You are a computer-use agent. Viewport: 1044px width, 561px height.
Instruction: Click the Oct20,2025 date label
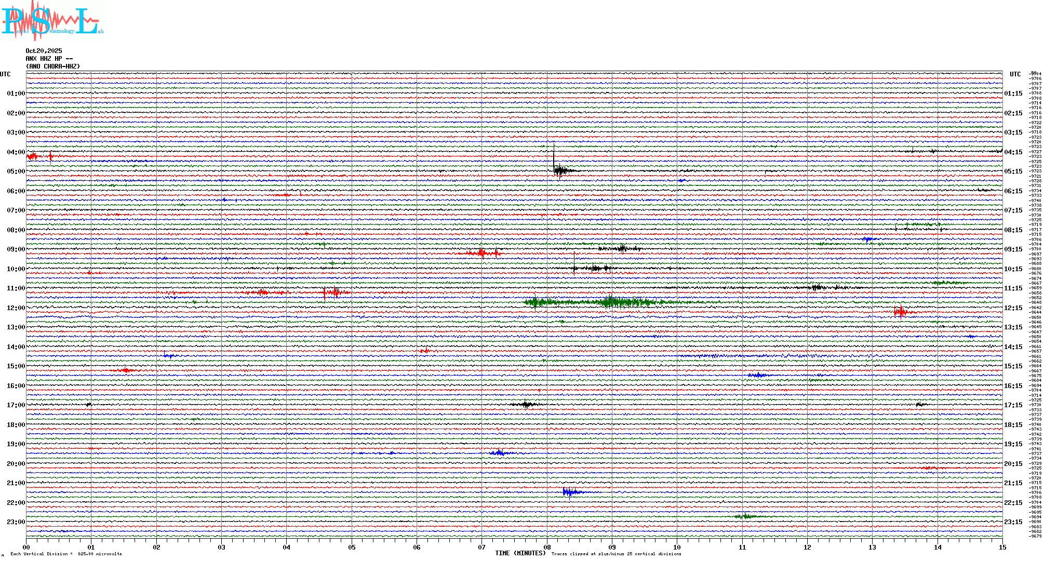[x=44, y=51]
